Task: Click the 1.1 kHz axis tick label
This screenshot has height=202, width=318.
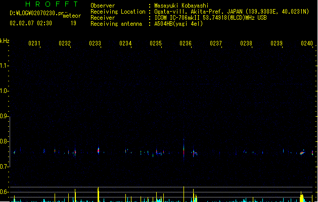Action: [4, 66]
